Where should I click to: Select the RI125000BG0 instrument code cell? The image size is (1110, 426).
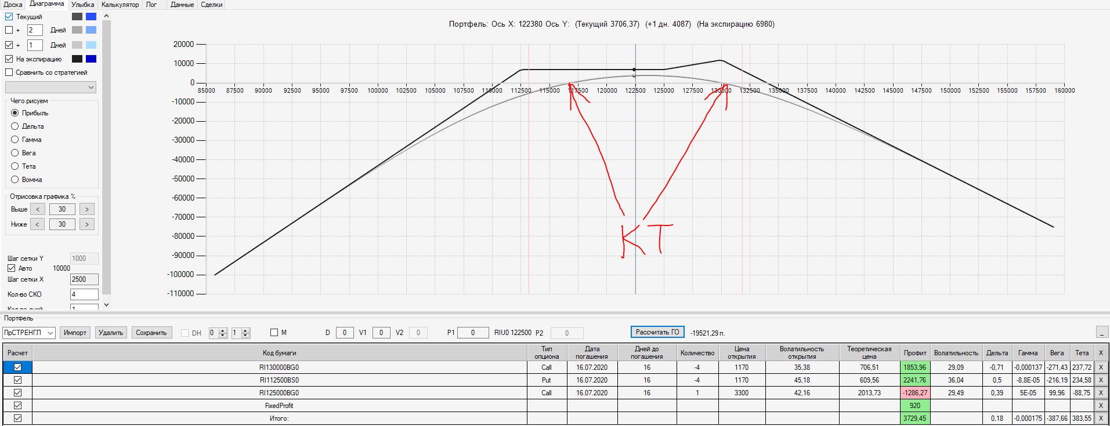[279, 392]
